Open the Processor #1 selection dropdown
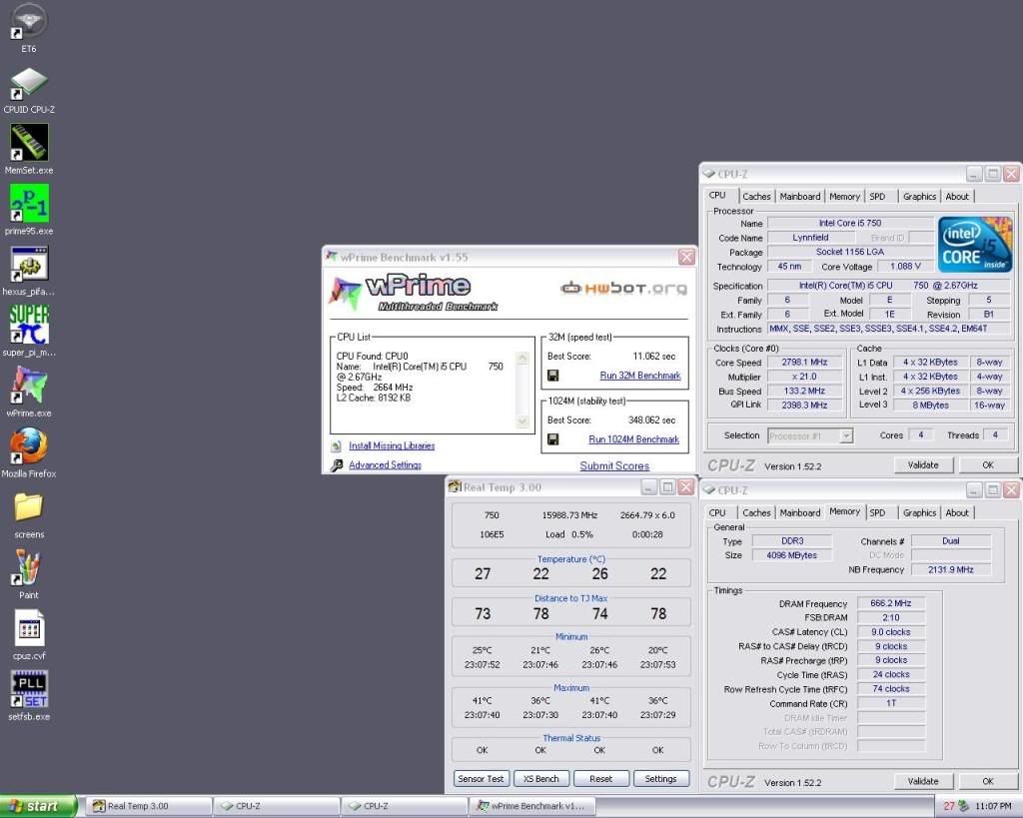Viewport: 1023px width, 818px height. pyautogui.click(x=810, y=435)
